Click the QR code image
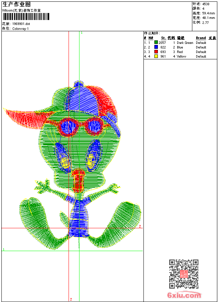218x302 pixels. click(x=184, y=274)
